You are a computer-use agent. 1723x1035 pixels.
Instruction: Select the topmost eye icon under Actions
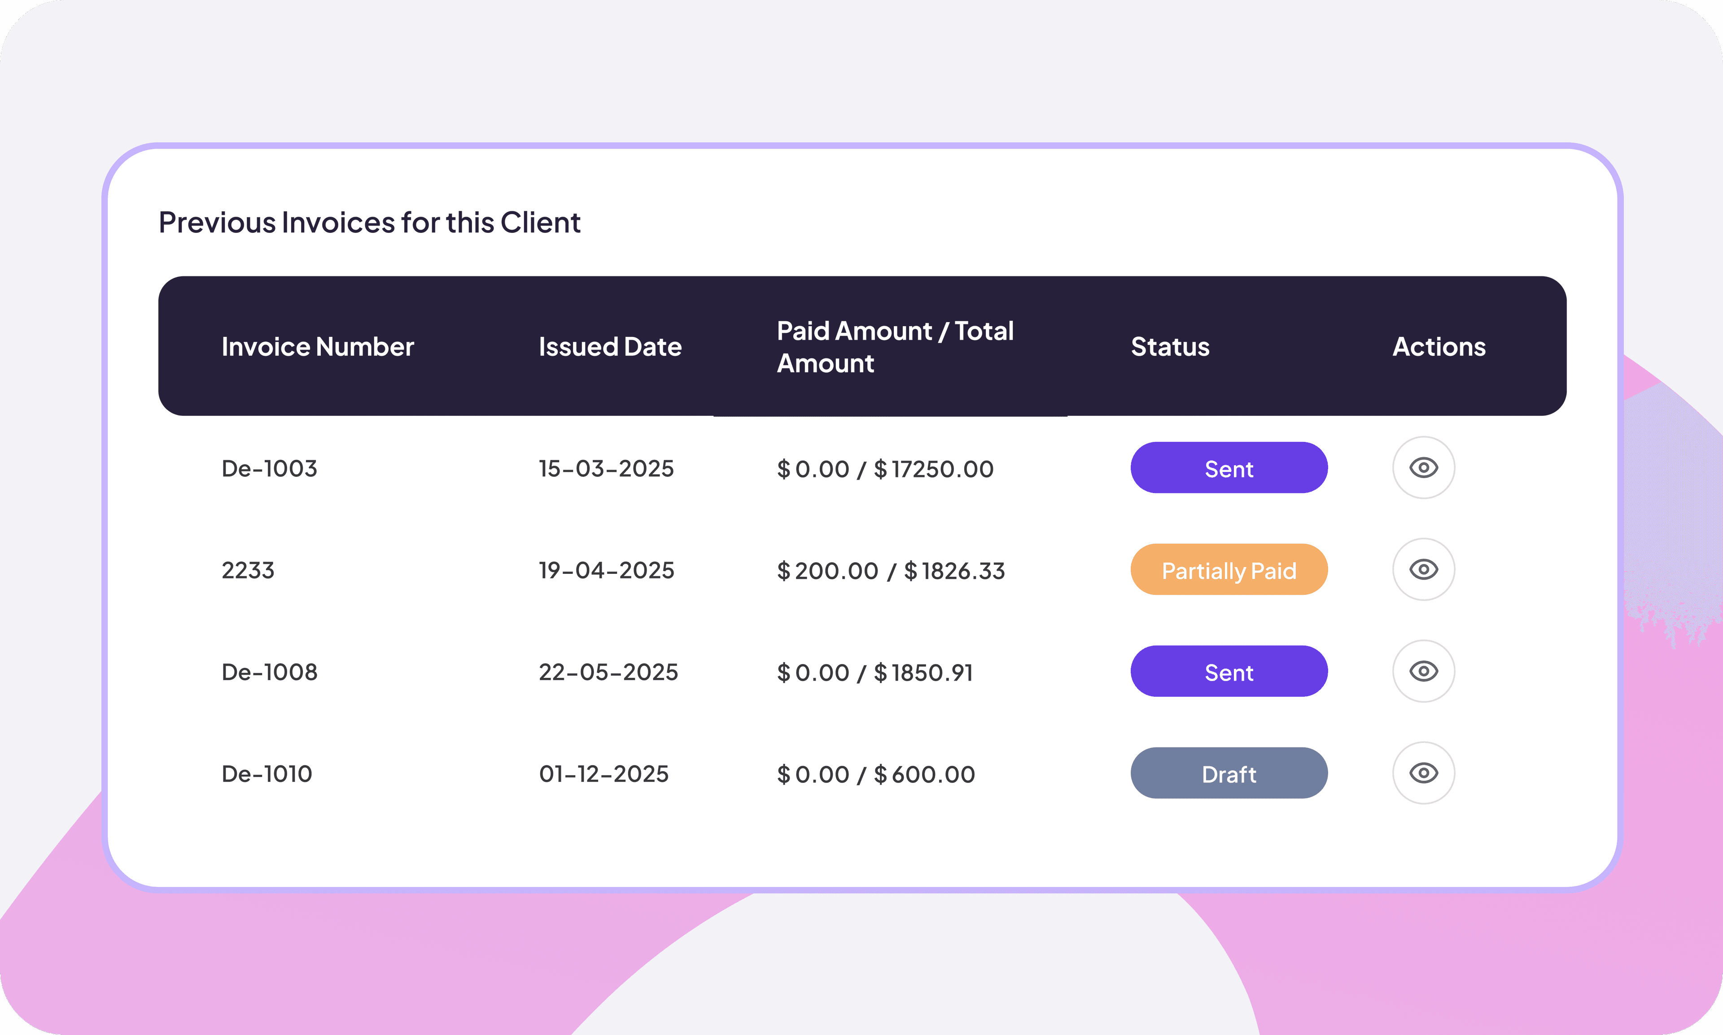(x=1423, y=468)
